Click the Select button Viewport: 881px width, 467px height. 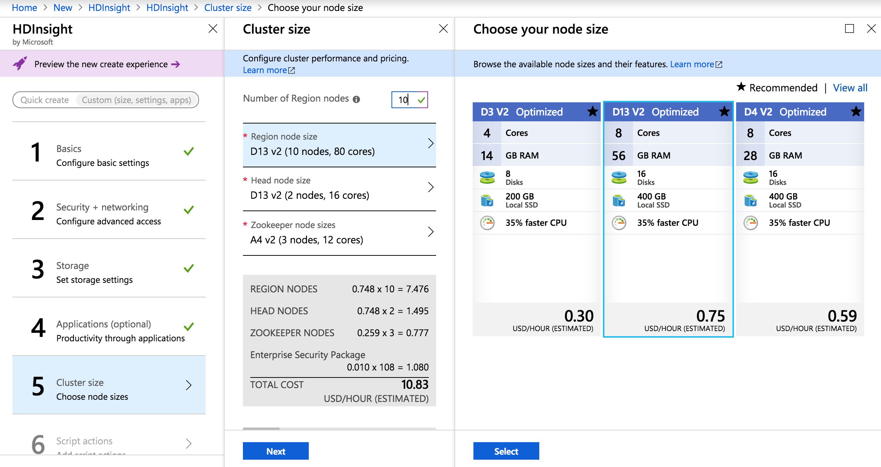pos(506,451)
